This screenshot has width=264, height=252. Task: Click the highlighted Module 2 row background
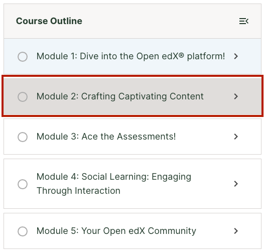(133, 96)
